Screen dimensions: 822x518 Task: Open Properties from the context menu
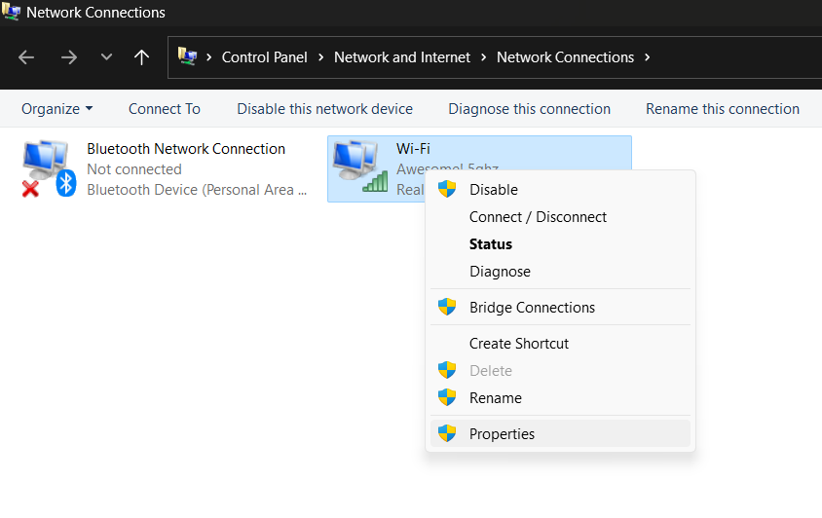coord(560,433)
